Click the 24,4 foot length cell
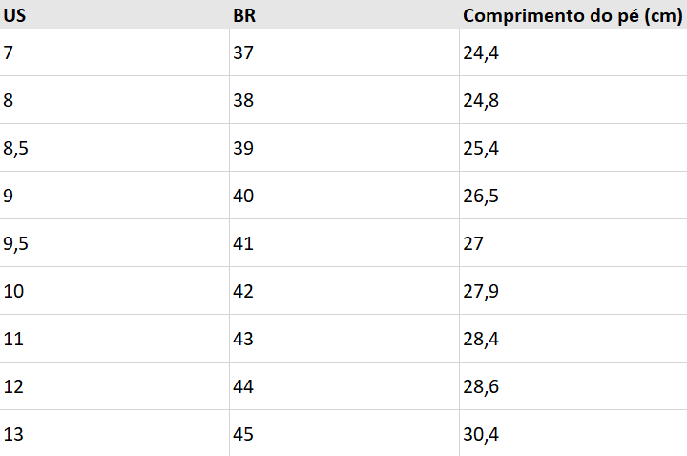Viewport: 687px width, 456px height. 481,52
